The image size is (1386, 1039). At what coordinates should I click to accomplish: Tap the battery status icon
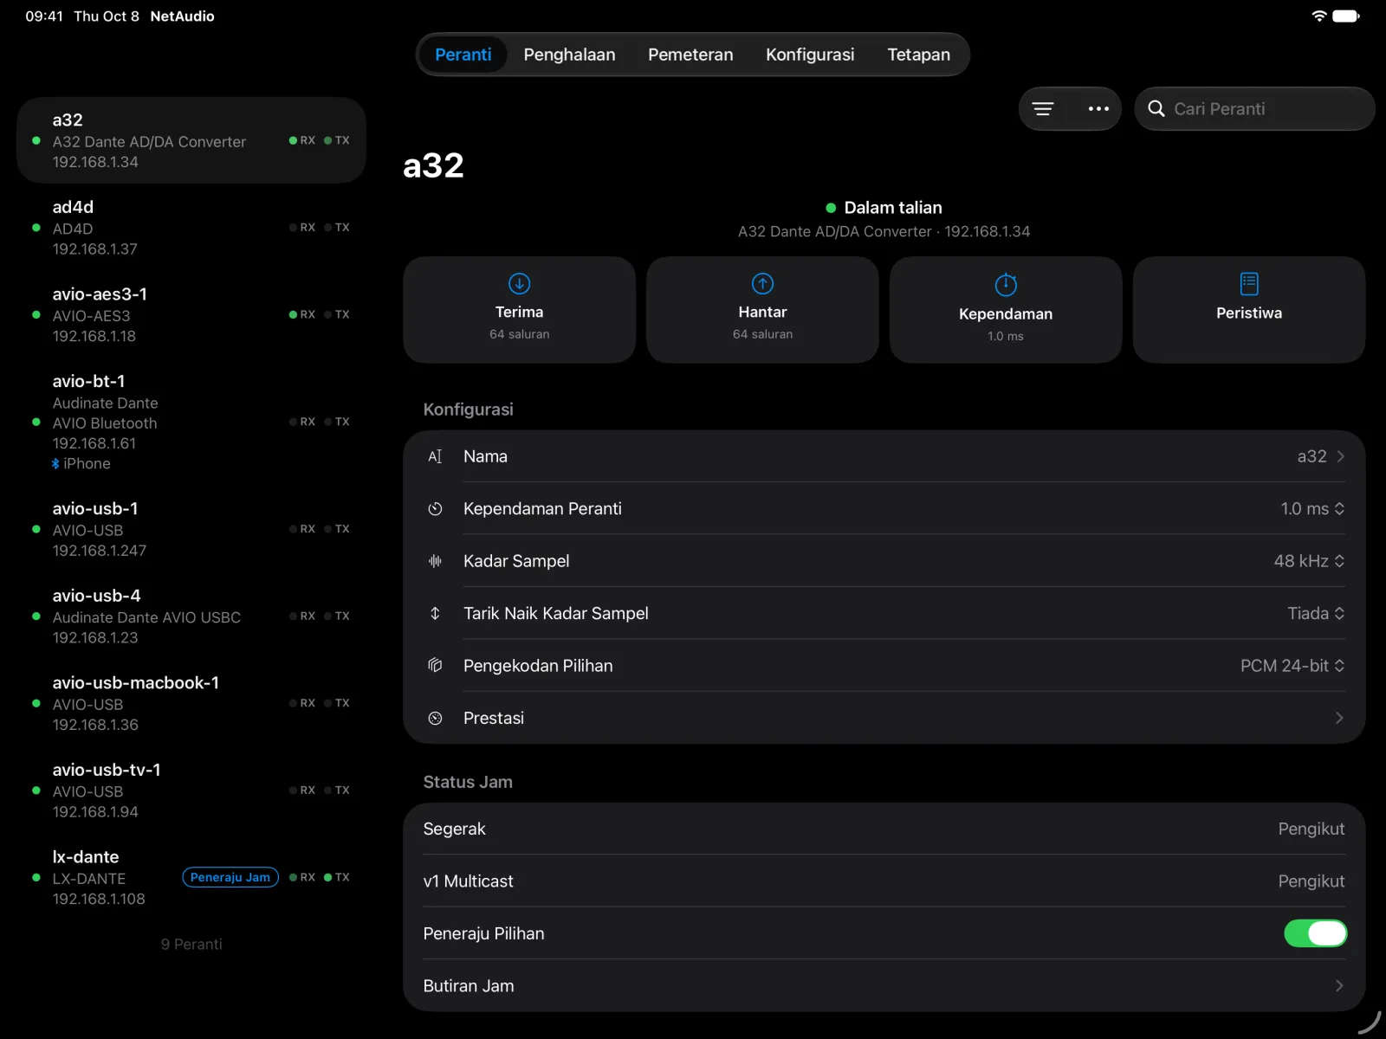[x=1346, y=16]
